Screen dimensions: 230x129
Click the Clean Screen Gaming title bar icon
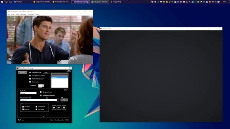[18, 68]
